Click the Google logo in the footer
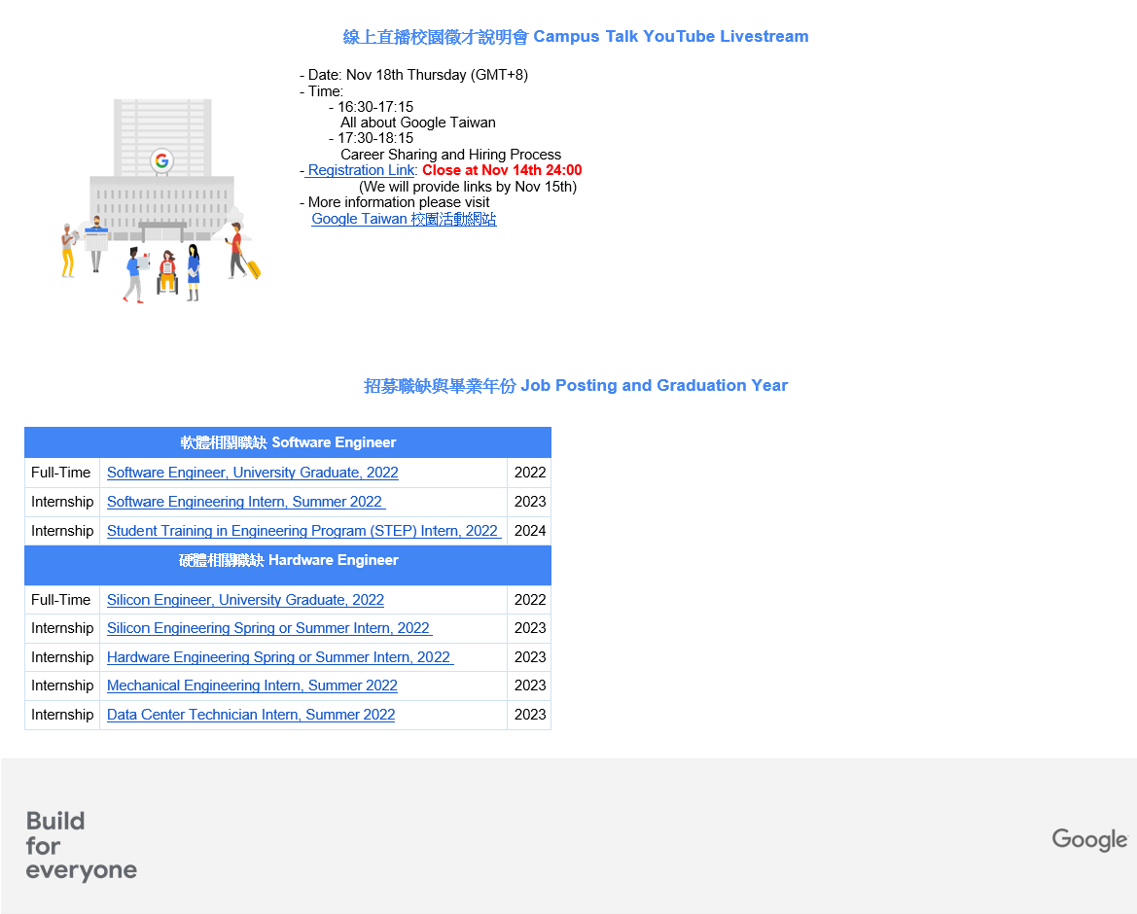 [1090, 839]
